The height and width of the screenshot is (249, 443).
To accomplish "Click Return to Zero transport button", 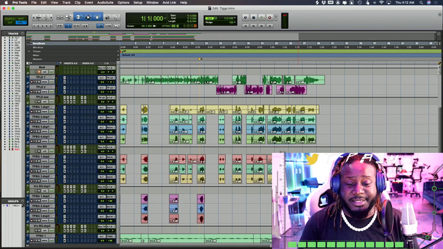I will (245, 26).
